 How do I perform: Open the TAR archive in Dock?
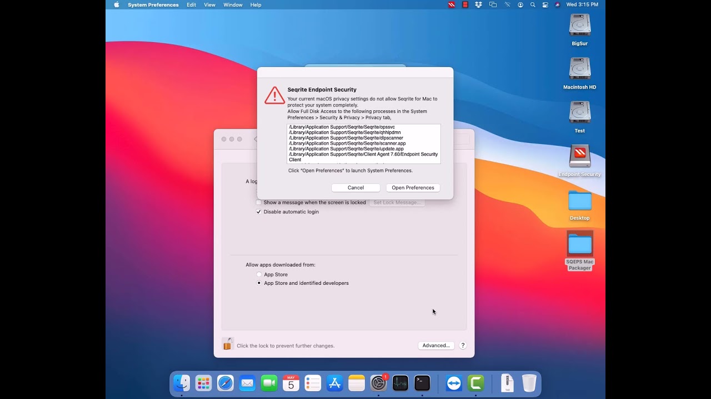click(507, 383)
